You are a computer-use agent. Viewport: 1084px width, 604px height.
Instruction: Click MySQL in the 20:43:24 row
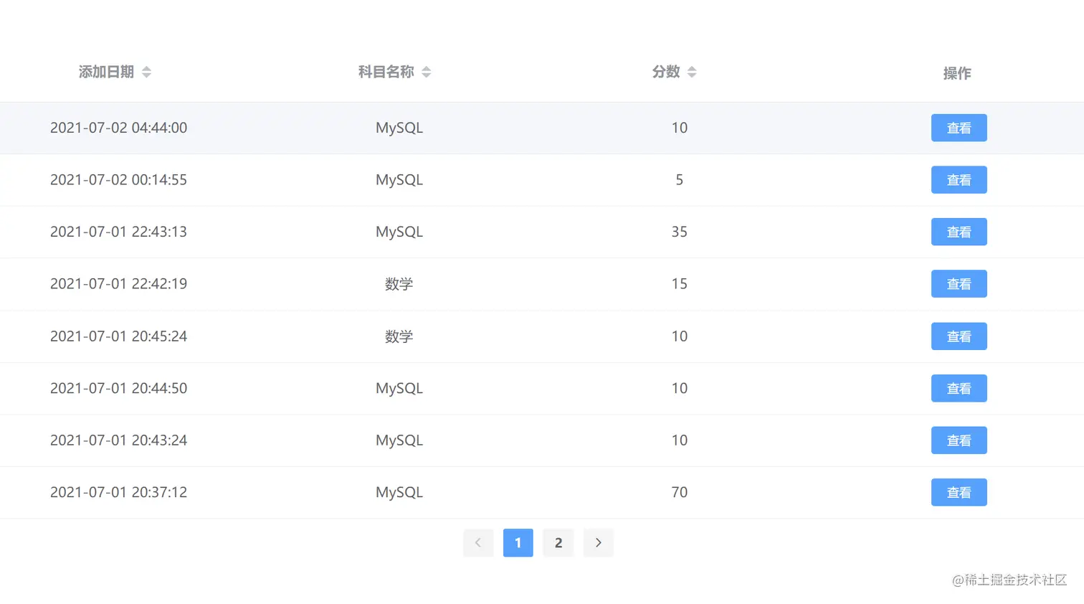(x=399, y=440)
